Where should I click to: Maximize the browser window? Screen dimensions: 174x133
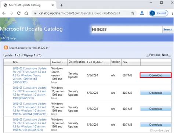[x=162, y=3]
